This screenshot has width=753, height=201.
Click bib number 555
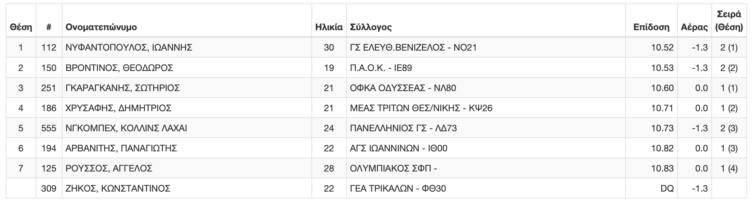[x=49, y=128]
